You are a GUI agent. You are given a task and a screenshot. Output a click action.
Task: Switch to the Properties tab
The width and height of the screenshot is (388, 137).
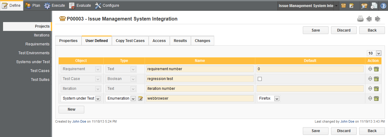point(68,41)
